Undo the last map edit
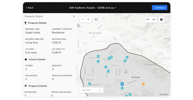 [x=148, y=20]
